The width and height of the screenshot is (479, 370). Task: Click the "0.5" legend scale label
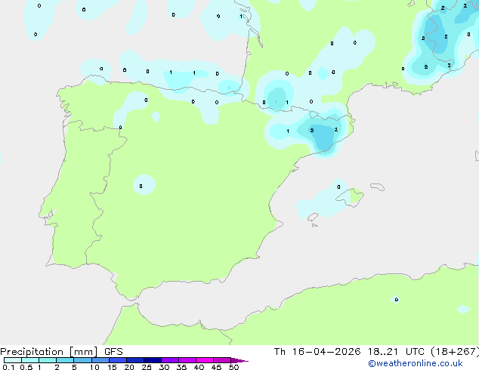(26, 367)
